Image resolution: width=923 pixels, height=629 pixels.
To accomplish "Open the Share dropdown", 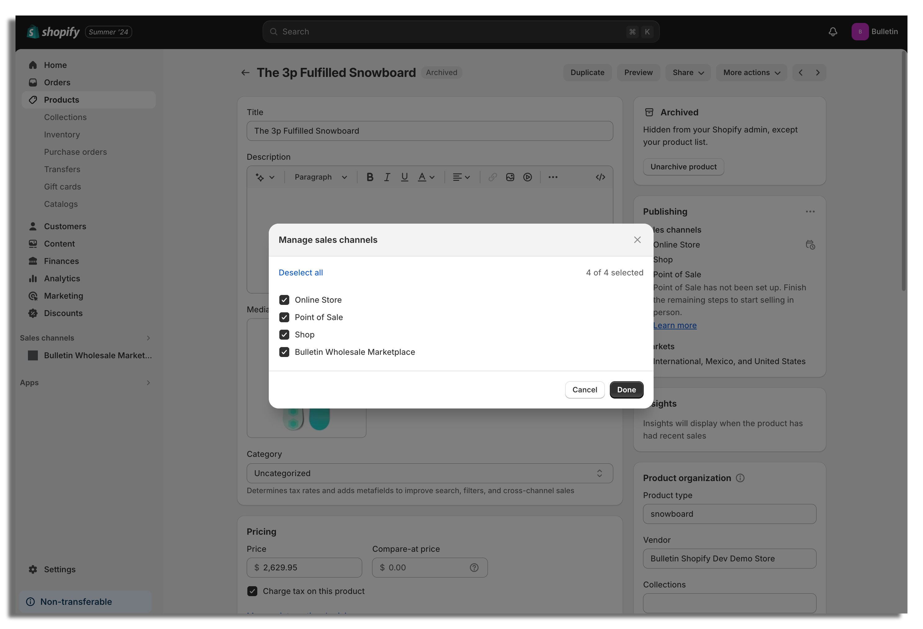I will point(688,73).
